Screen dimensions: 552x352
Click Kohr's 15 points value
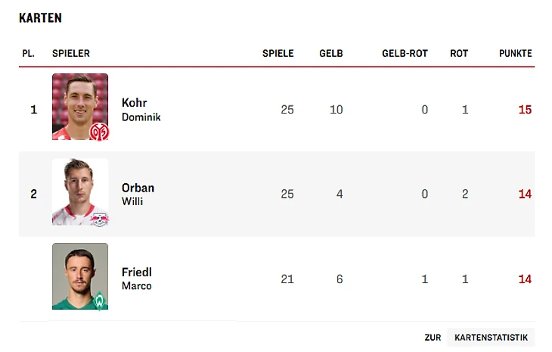click(x=525, y=110)
